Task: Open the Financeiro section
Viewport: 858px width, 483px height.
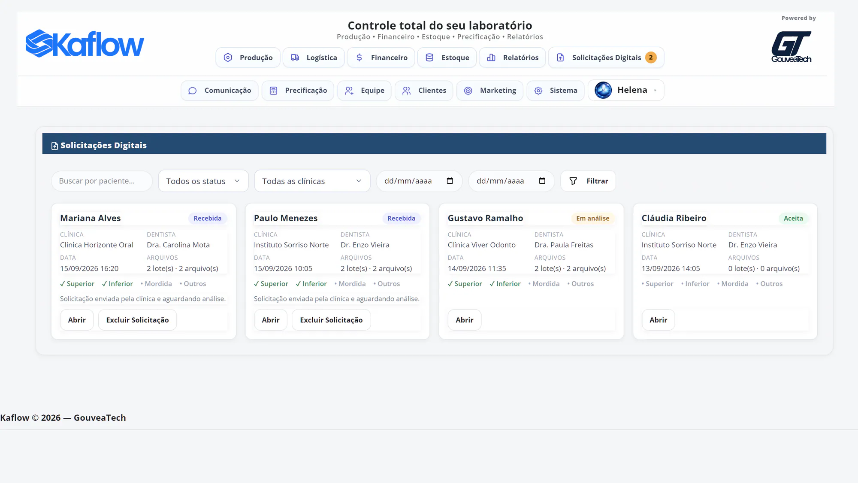Action: [381, 58]
